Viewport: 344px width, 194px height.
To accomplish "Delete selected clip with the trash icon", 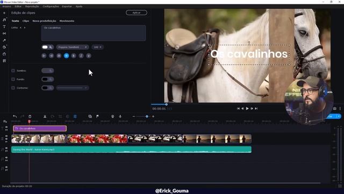I will 30,116.
